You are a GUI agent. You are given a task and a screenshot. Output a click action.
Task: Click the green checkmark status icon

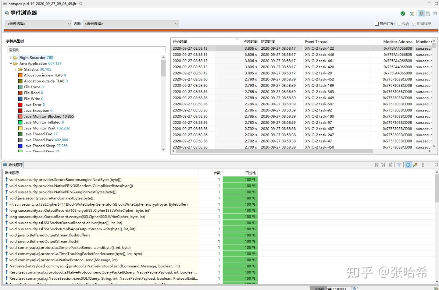coord(403,13)
